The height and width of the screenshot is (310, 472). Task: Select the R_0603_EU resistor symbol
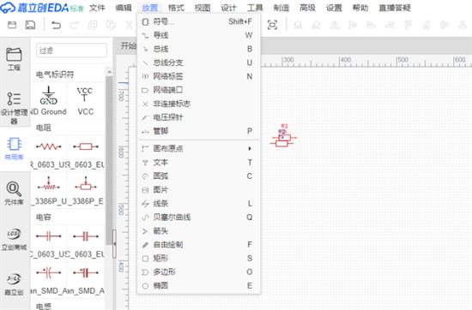[86, 155]
